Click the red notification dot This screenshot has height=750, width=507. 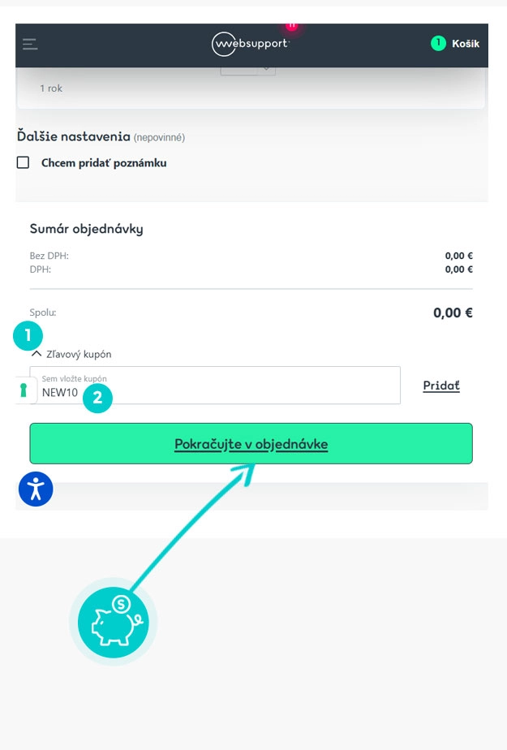click(x=292, y=25)
